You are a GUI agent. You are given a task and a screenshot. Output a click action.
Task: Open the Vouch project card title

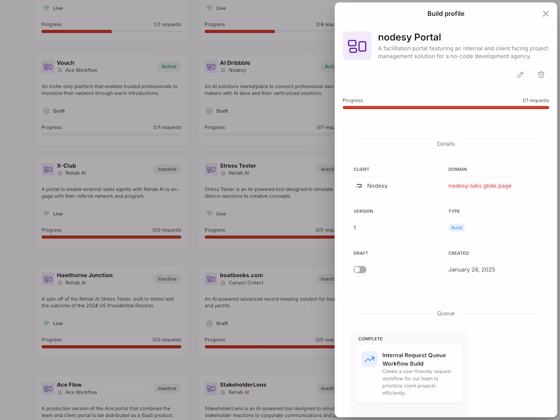pos(65,63)
